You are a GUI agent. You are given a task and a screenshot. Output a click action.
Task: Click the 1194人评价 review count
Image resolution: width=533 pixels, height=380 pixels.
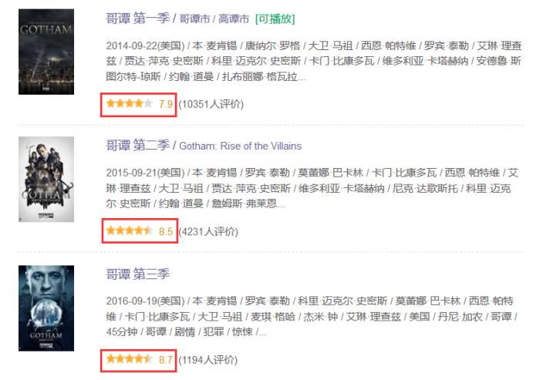(208, 360)
